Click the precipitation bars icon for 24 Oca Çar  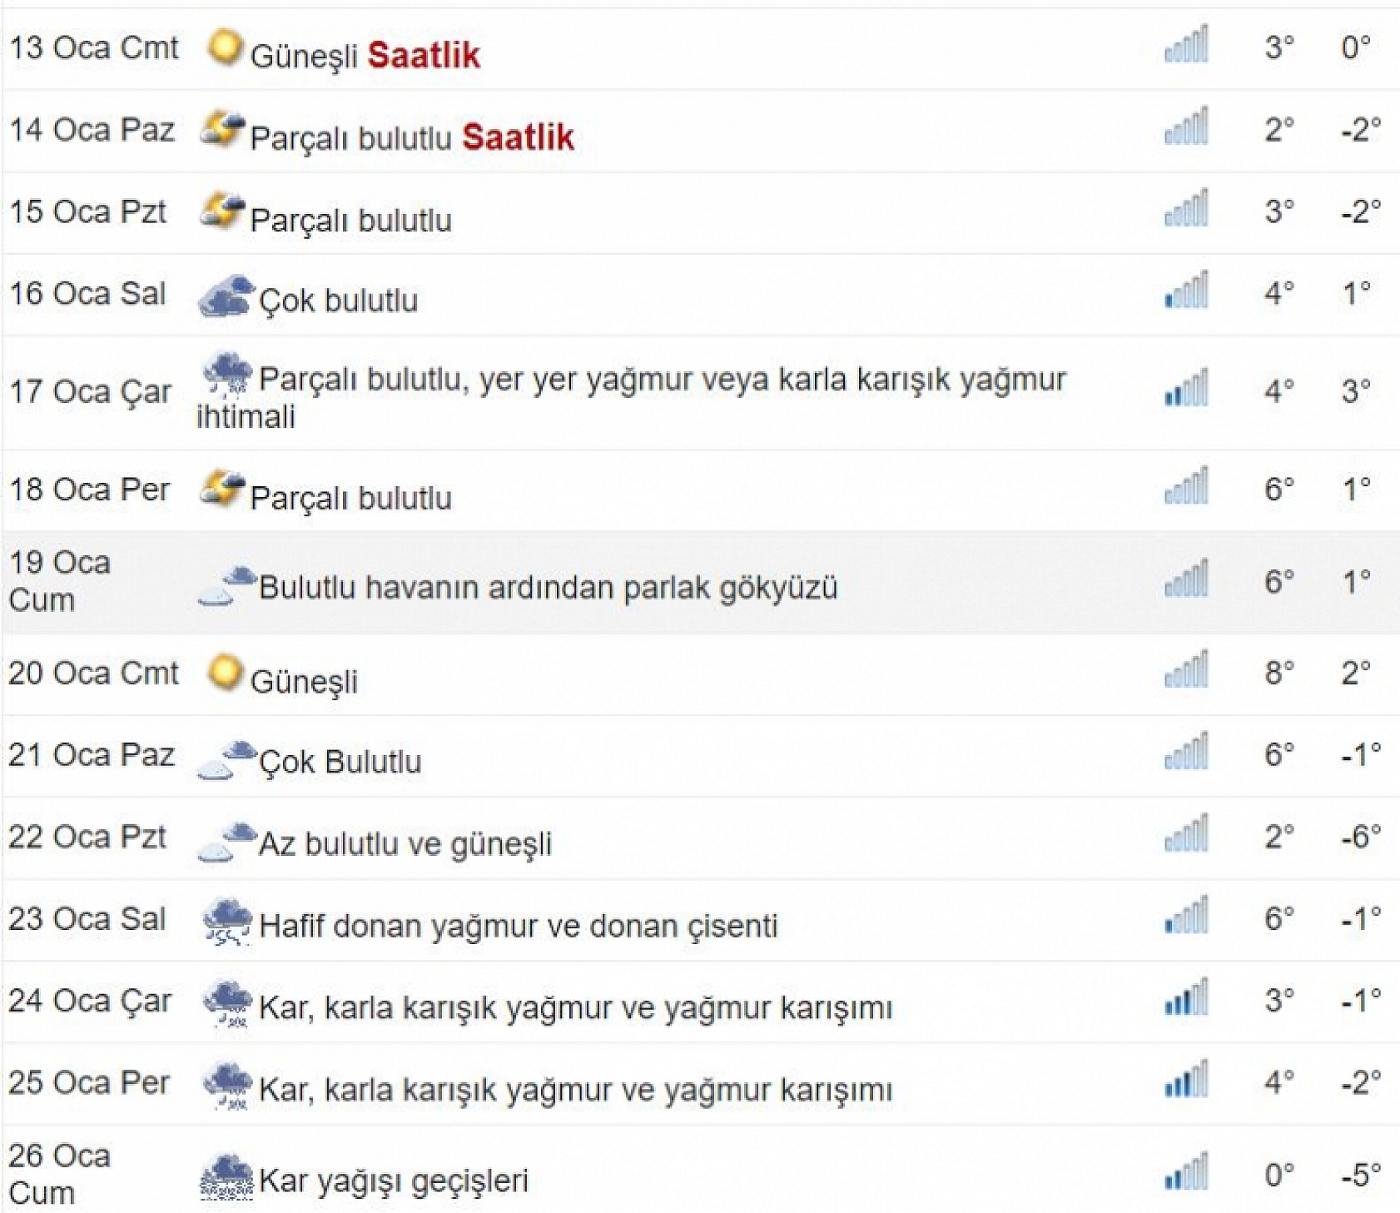1186,999
